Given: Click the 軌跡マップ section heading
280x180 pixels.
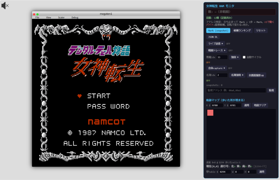Looking at the screenshot, I should [x=225, y=100].
